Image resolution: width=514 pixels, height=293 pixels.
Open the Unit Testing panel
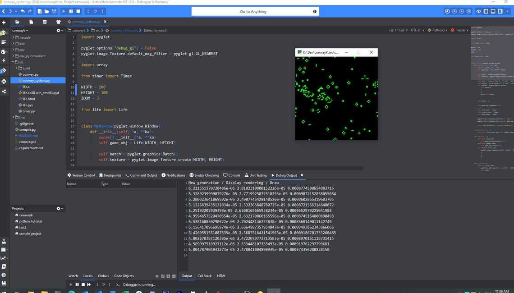[x=256, y=175]
